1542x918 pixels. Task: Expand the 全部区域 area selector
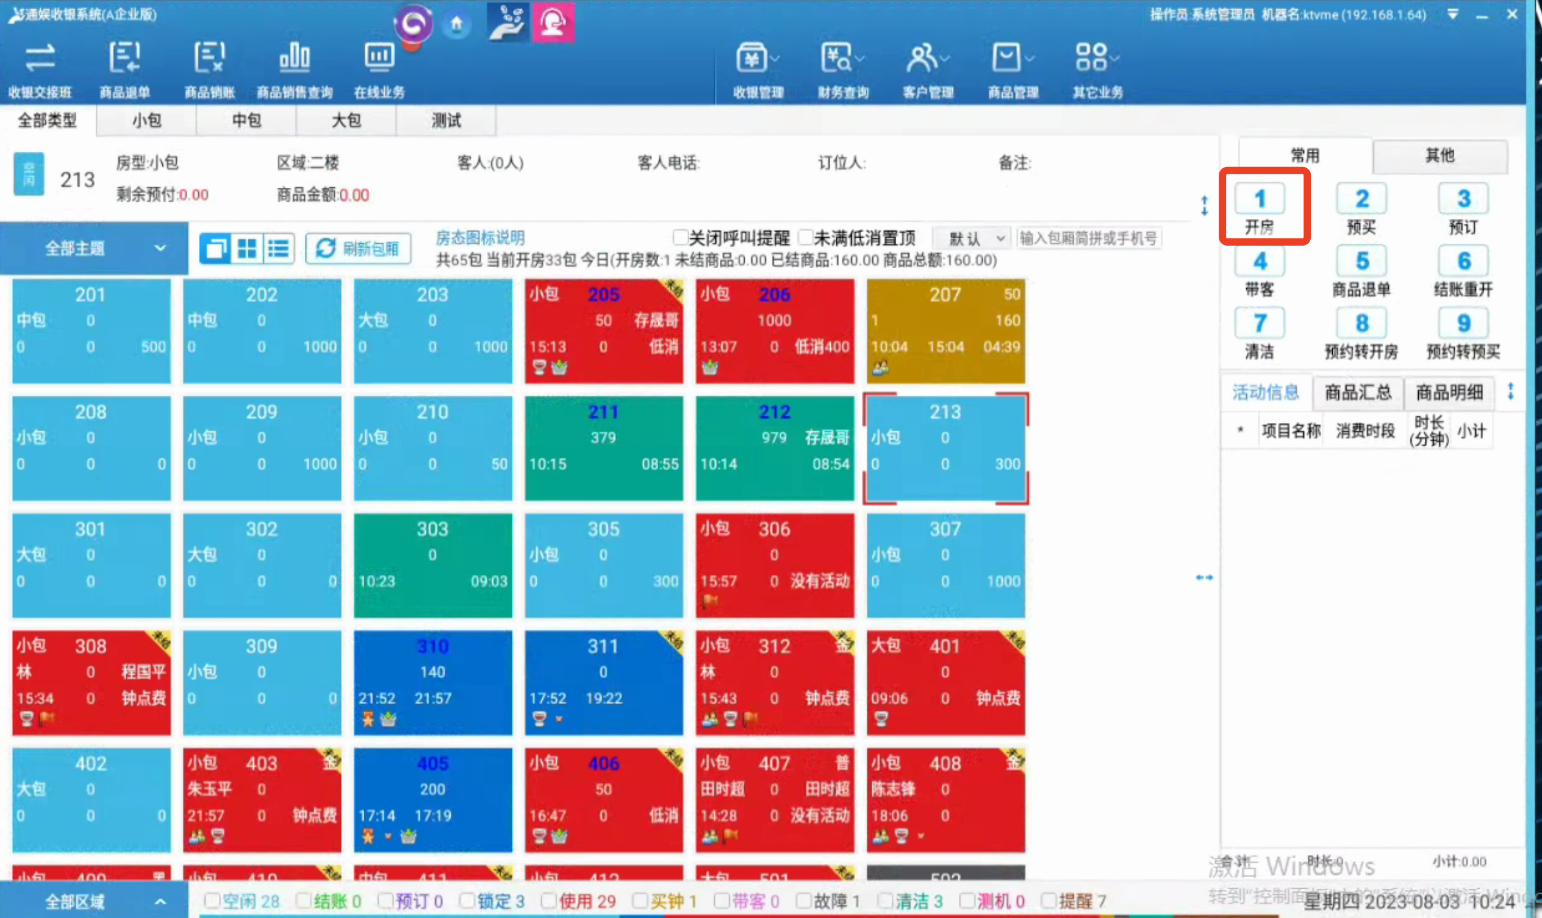point(94,901)
